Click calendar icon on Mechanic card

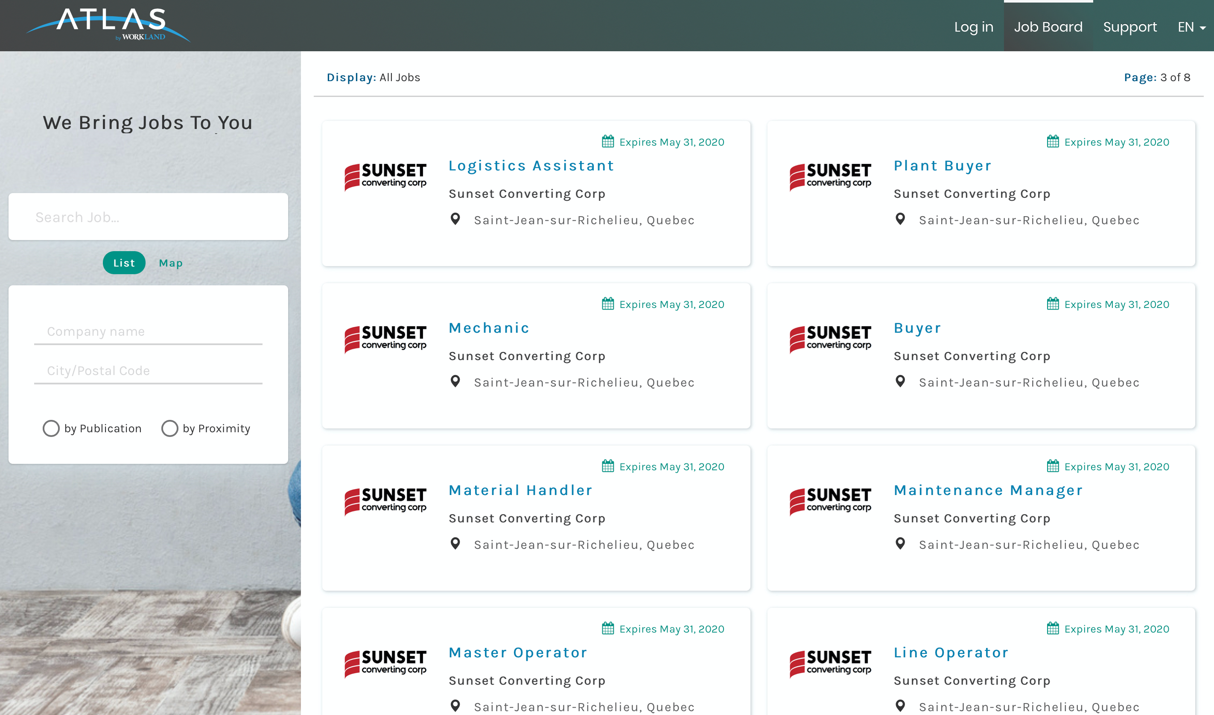click(x=608, y=304)
